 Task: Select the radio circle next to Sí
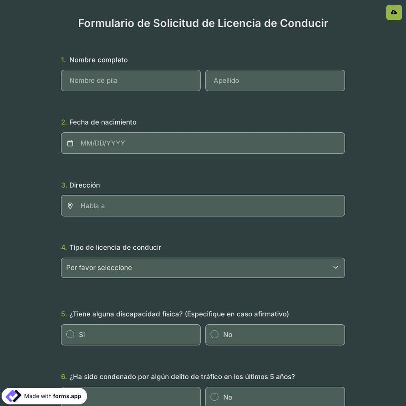click(70, 334)
